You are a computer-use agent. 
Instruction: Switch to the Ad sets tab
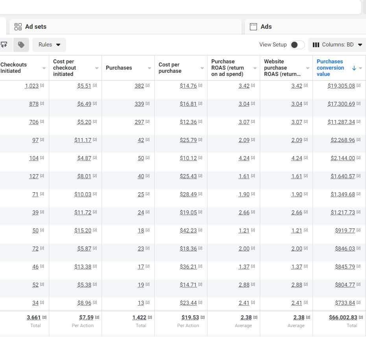pyautogui.click(x=125, y=27)
